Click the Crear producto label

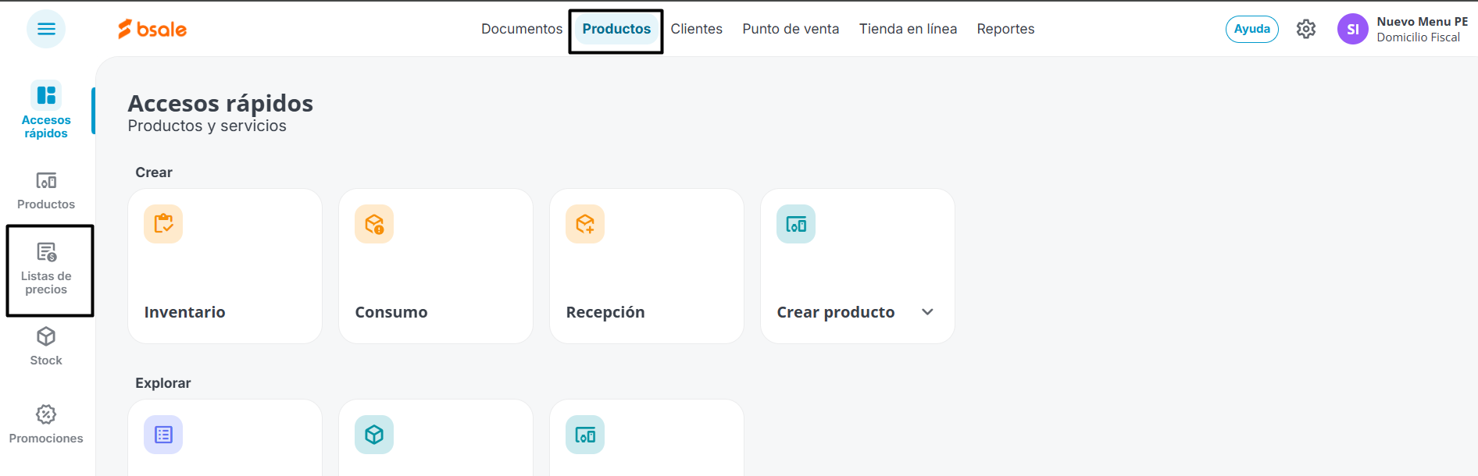[x=836, y=312]
